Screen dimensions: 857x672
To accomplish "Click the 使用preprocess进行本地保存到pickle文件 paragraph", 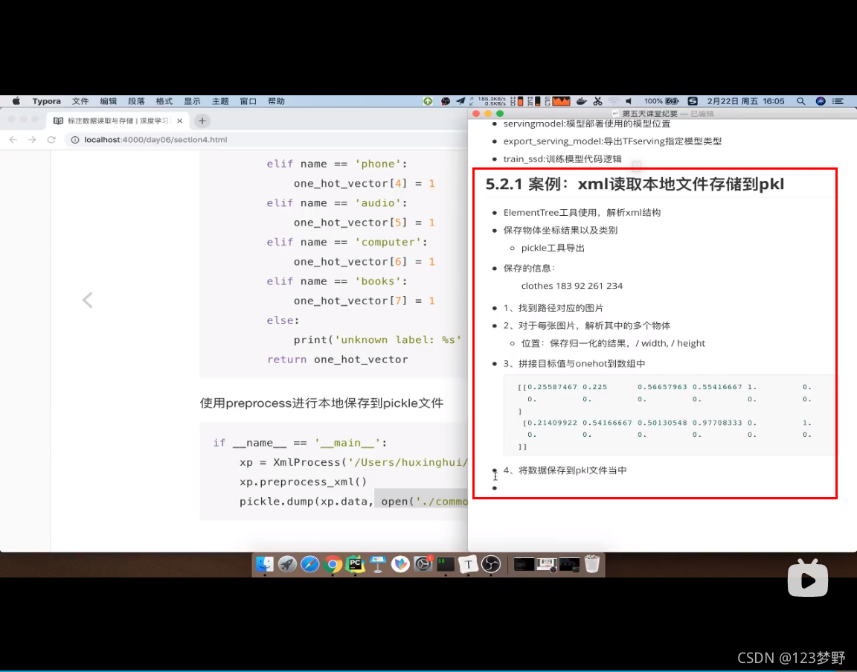I will [321, 403].
